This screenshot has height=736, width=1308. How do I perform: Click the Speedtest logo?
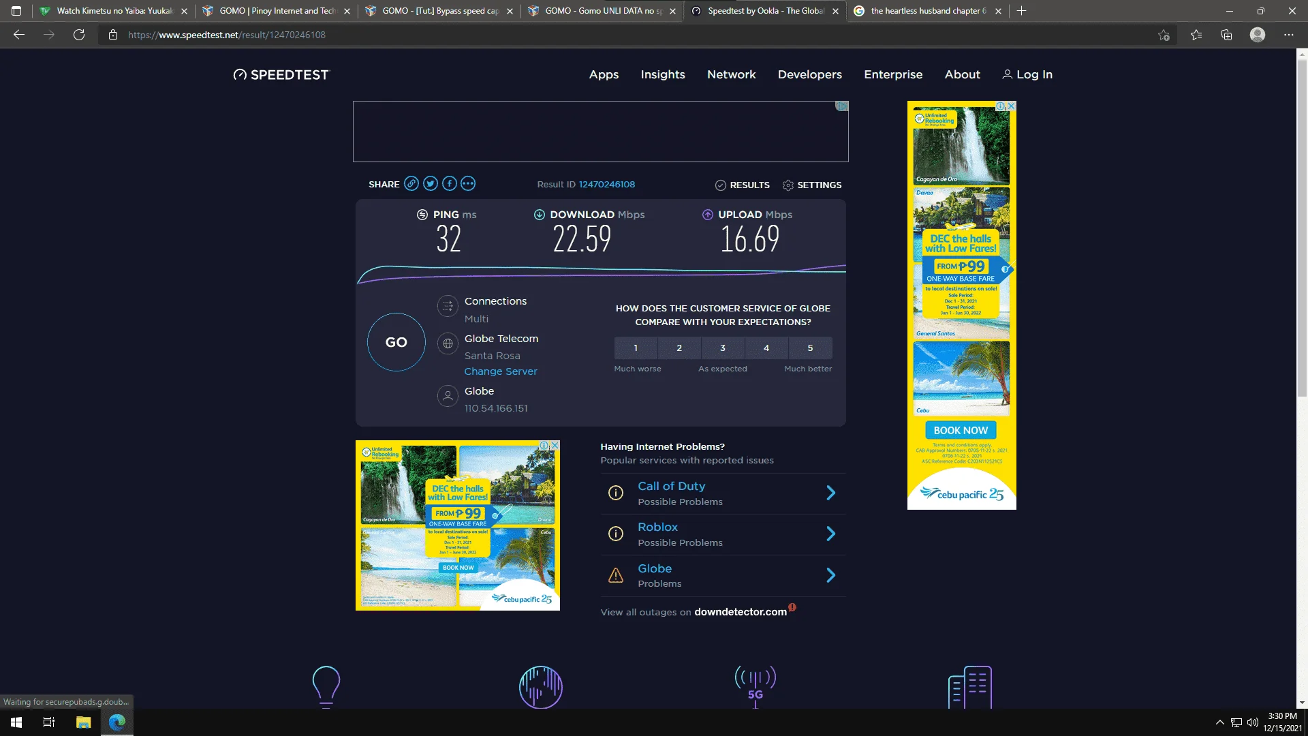(281, 75)
